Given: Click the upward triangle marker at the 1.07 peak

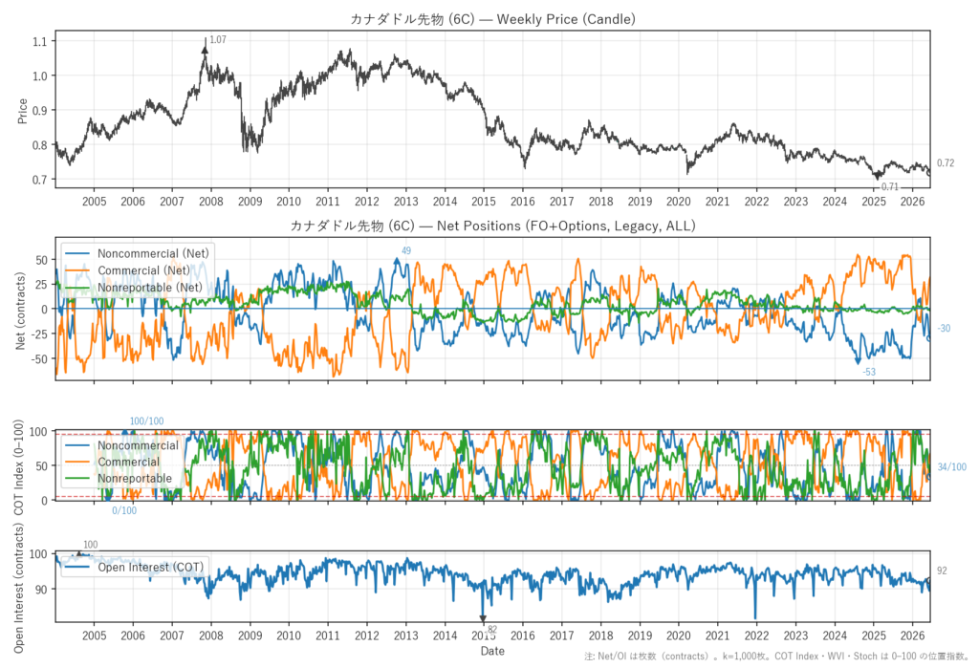Looking at the screenshot, I should (205, 50).
